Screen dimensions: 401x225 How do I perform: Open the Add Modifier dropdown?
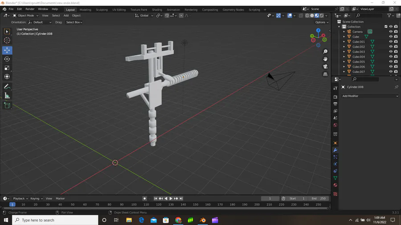[x=370, y=96]
